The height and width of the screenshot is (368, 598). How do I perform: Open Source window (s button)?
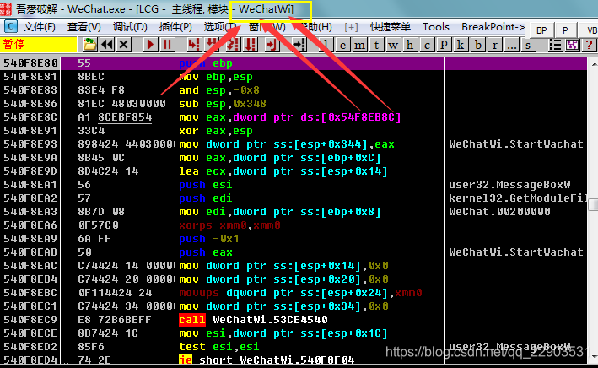(528, 45)
